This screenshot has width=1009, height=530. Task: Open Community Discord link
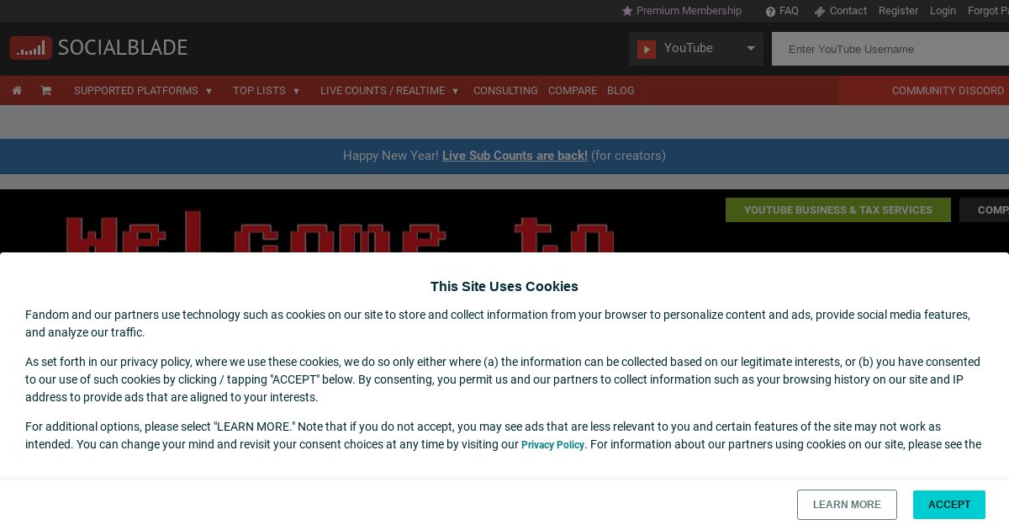(948, 91)
